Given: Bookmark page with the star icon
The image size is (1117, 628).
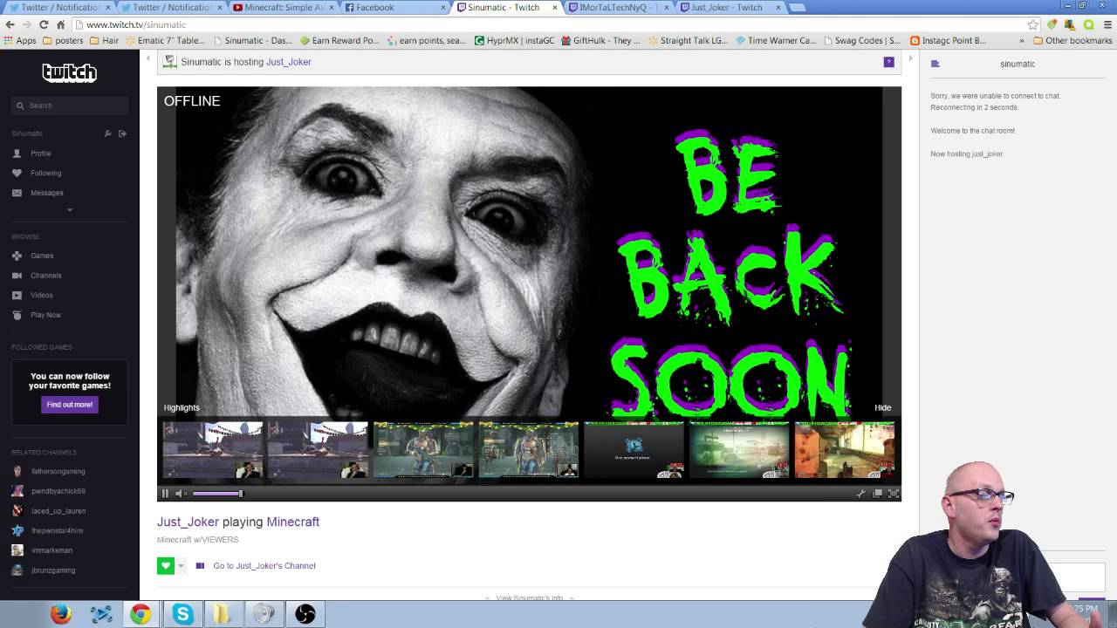Looking at the screenshot, I should tap(1033, 24).
